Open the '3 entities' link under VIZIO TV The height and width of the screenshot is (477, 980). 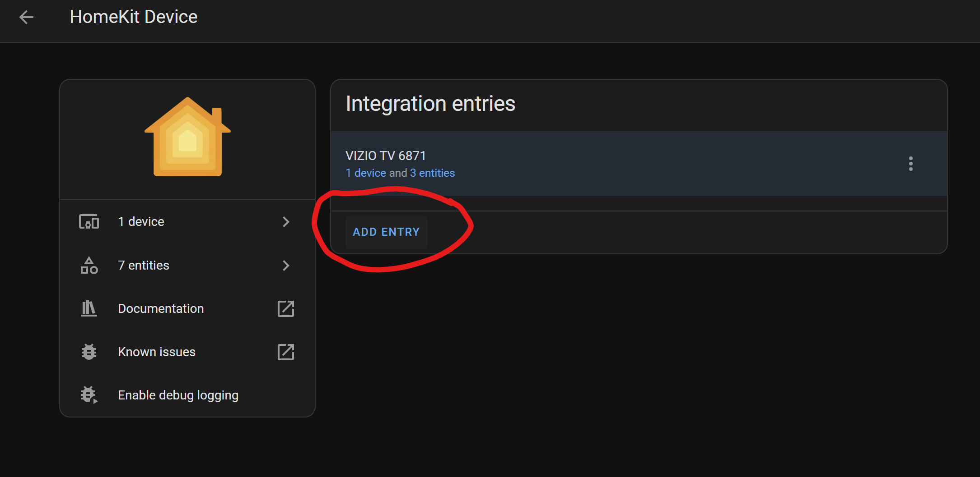(x=432, y=173)
